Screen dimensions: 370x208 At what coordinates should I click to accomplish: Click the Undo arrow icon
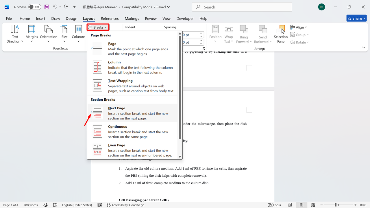(55, 7)
